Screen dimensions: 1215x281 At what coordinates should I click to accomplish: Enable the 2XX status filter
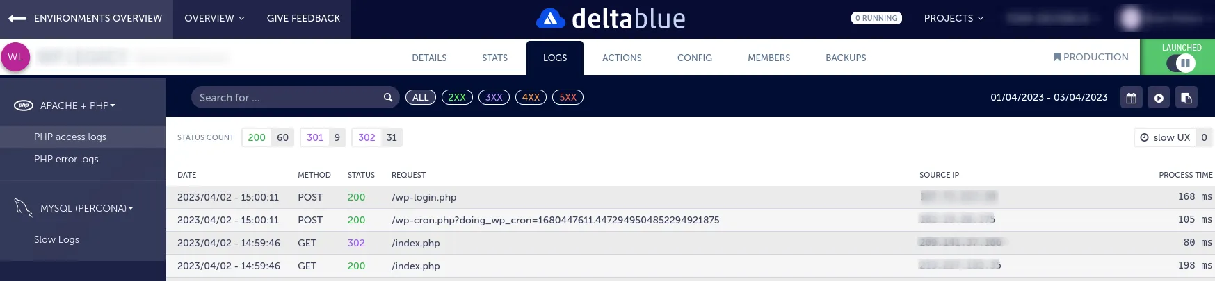pos(457,98)
